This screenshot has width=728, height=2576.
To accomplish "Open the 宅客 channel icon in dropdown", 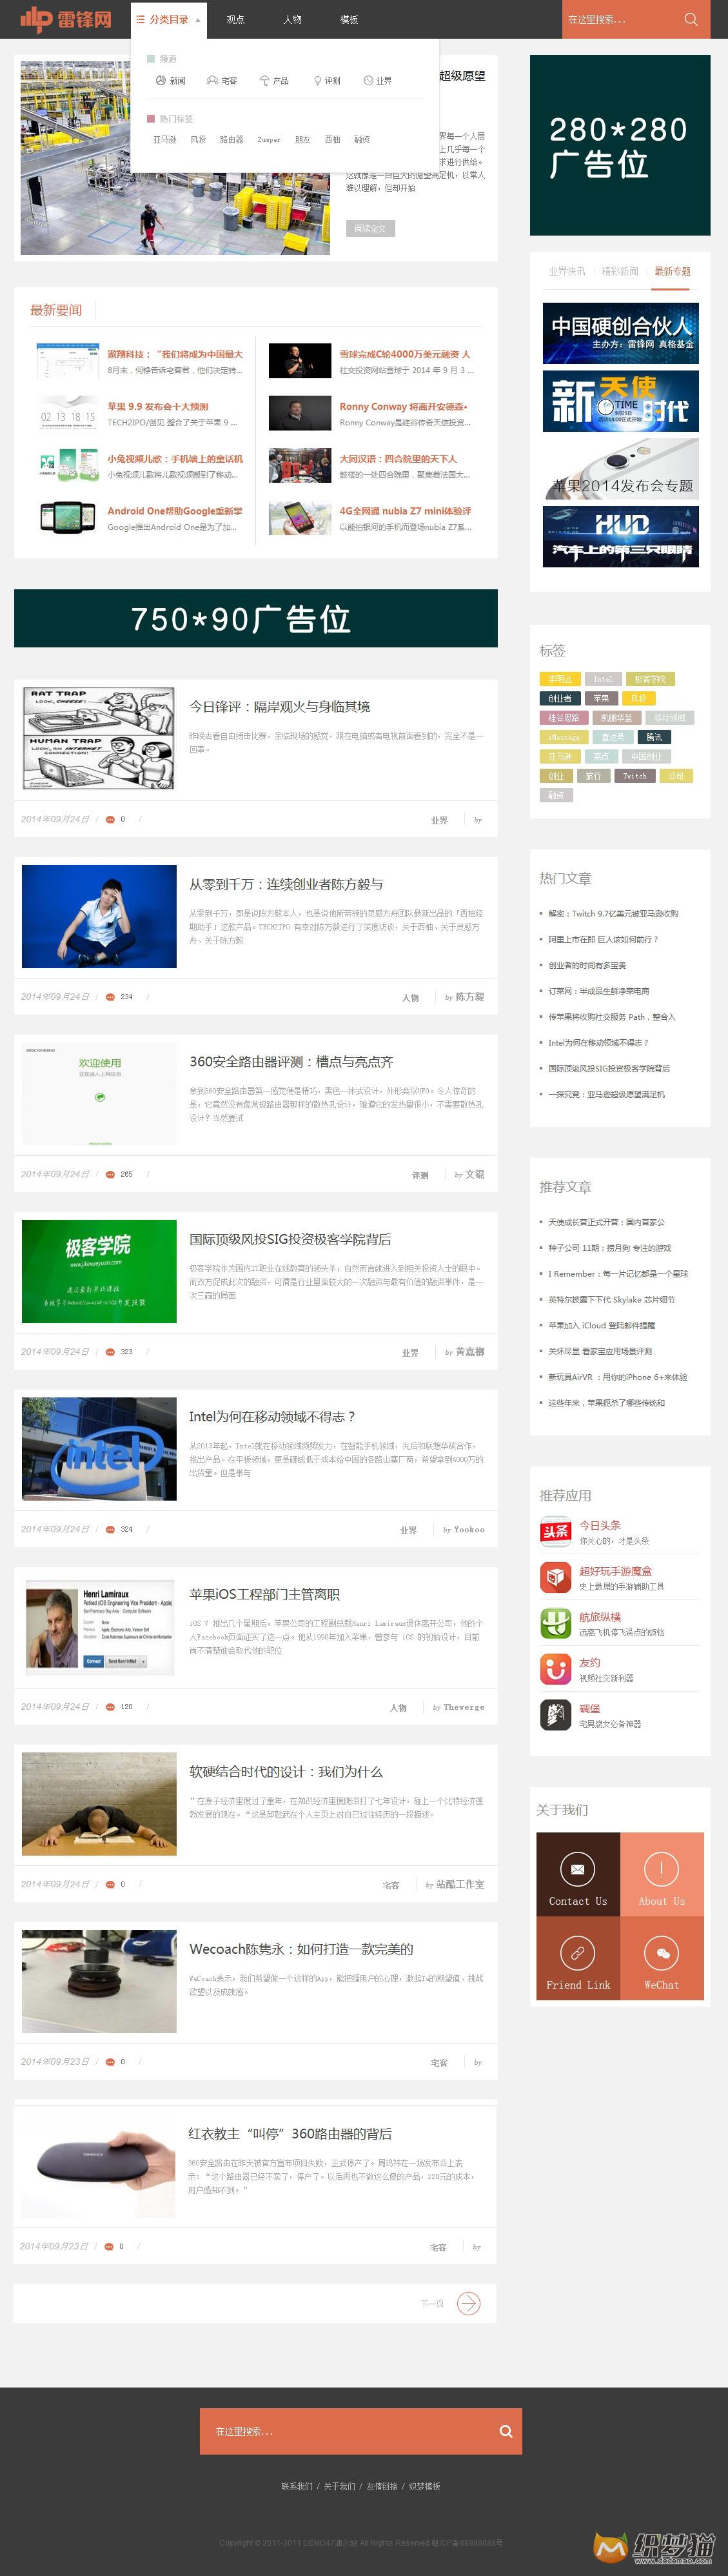I will 212,80.
